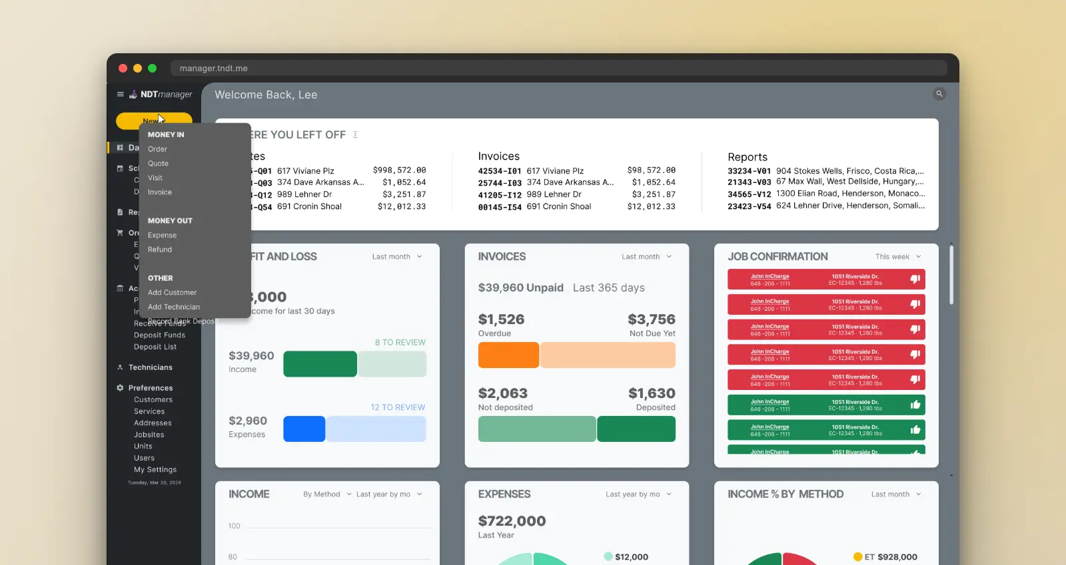Click the Dashboard grid icon in sidebar

click(120, 148)
